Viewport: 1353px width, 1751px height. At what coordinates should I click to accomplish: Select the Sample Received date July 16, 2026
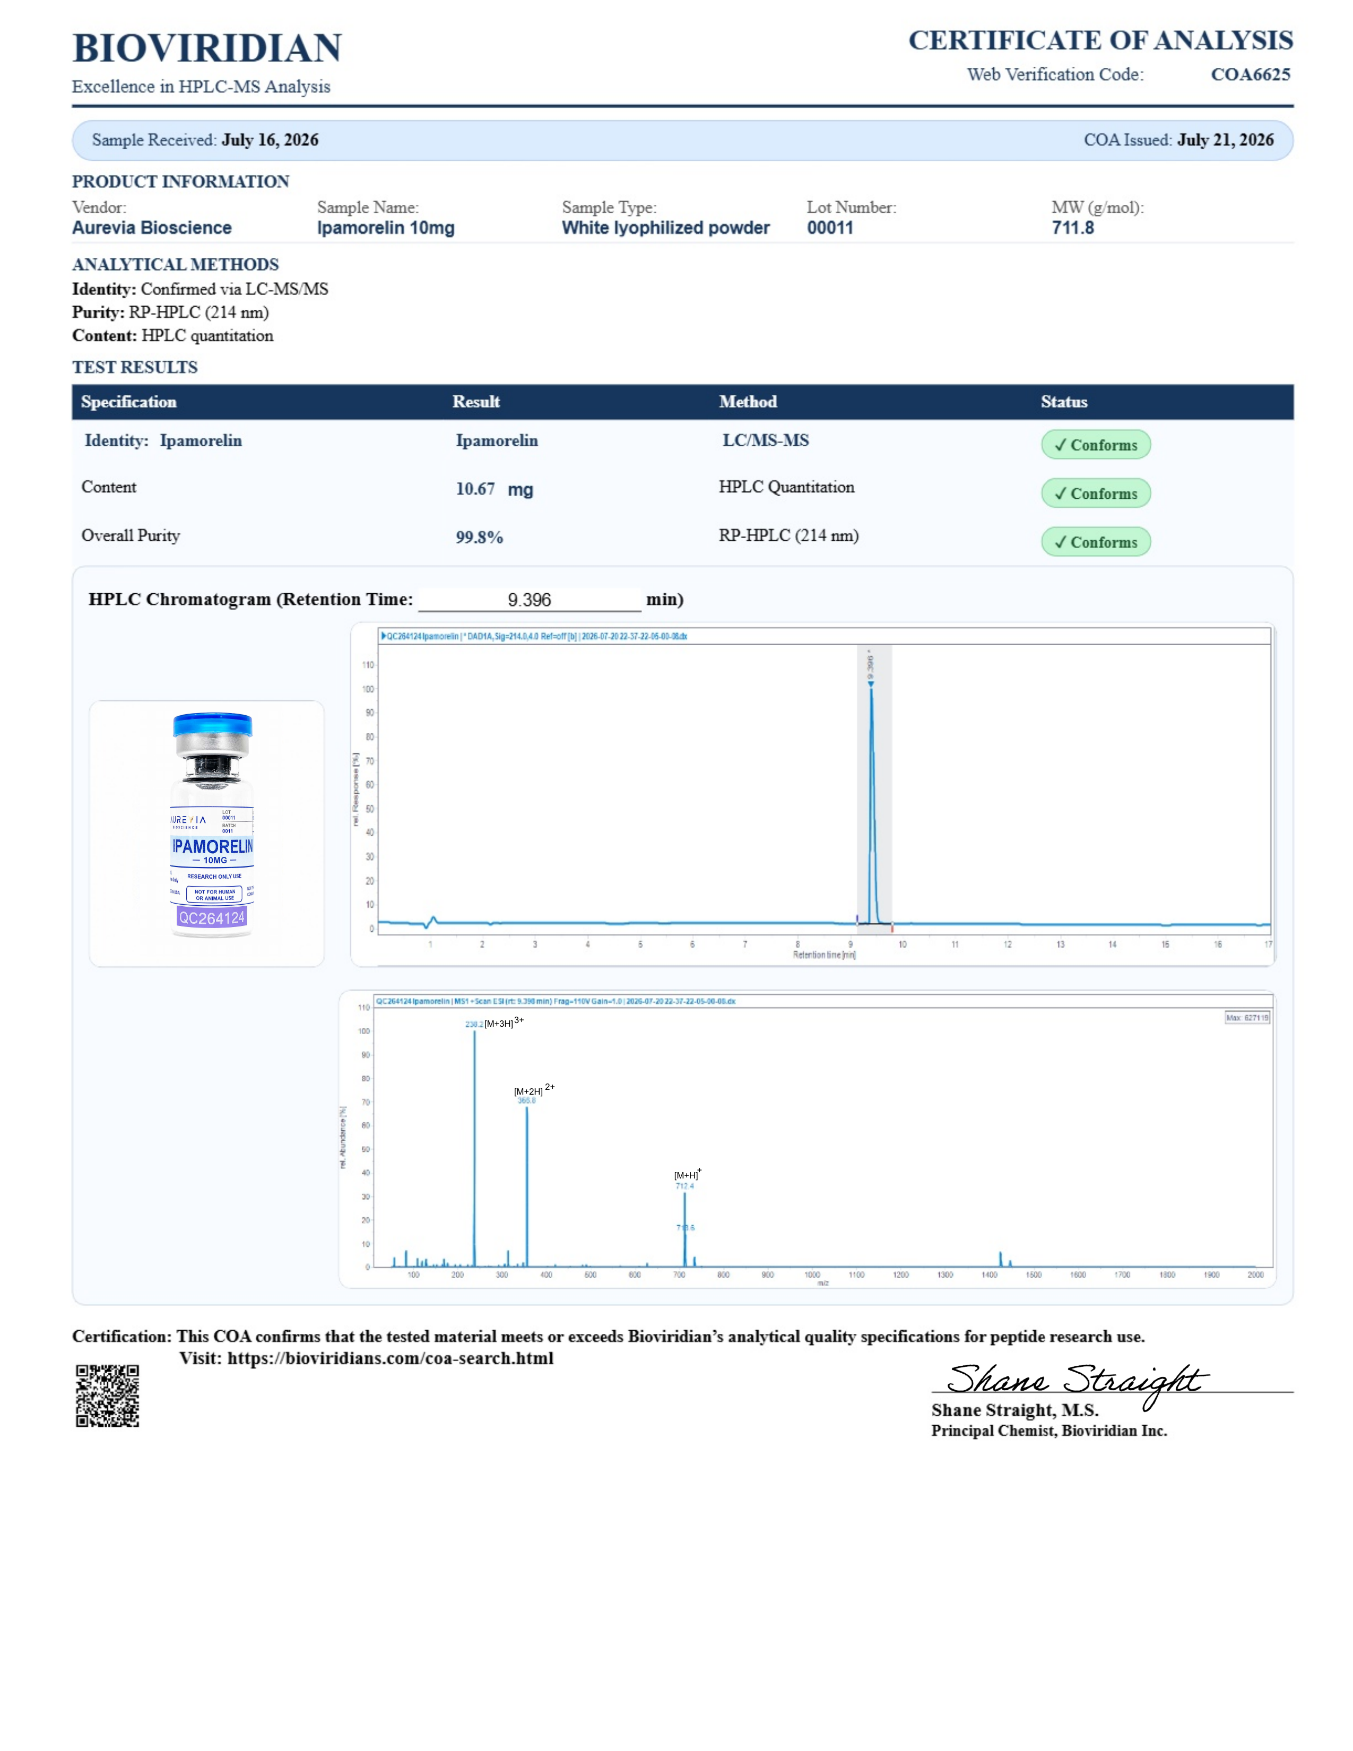pos(270,140)
